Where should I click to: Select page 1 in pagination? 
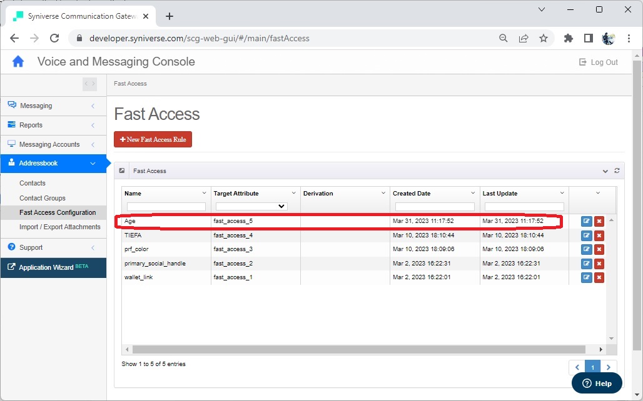[592, 367]
